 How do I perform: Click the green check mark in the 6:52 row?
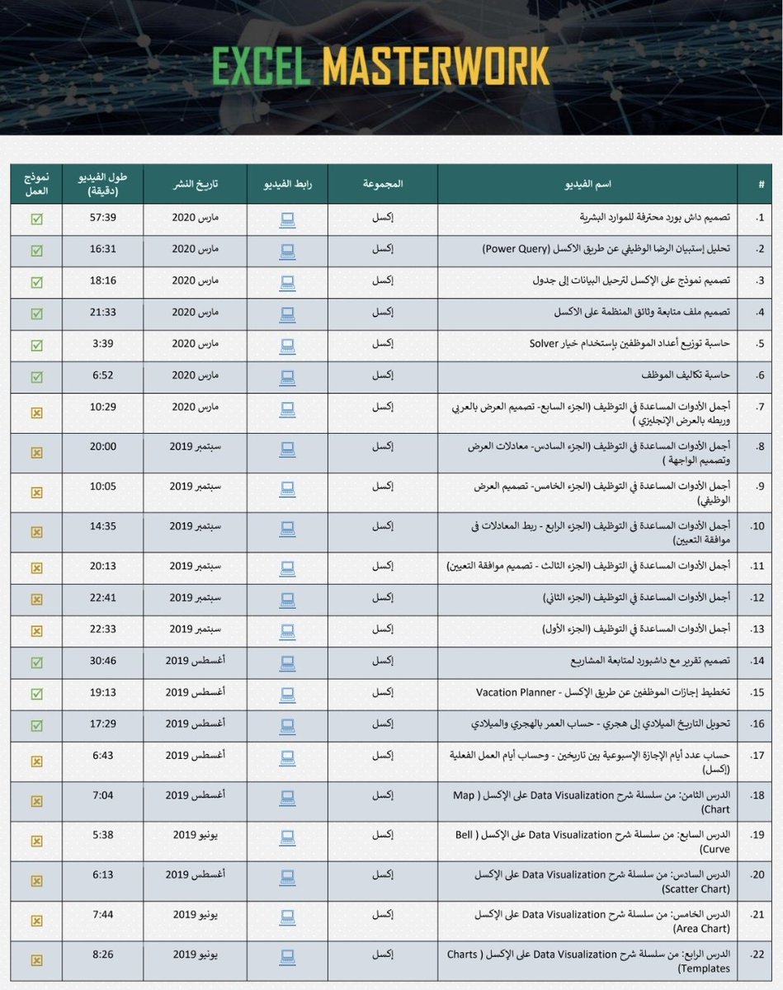[x=36, y=377]
